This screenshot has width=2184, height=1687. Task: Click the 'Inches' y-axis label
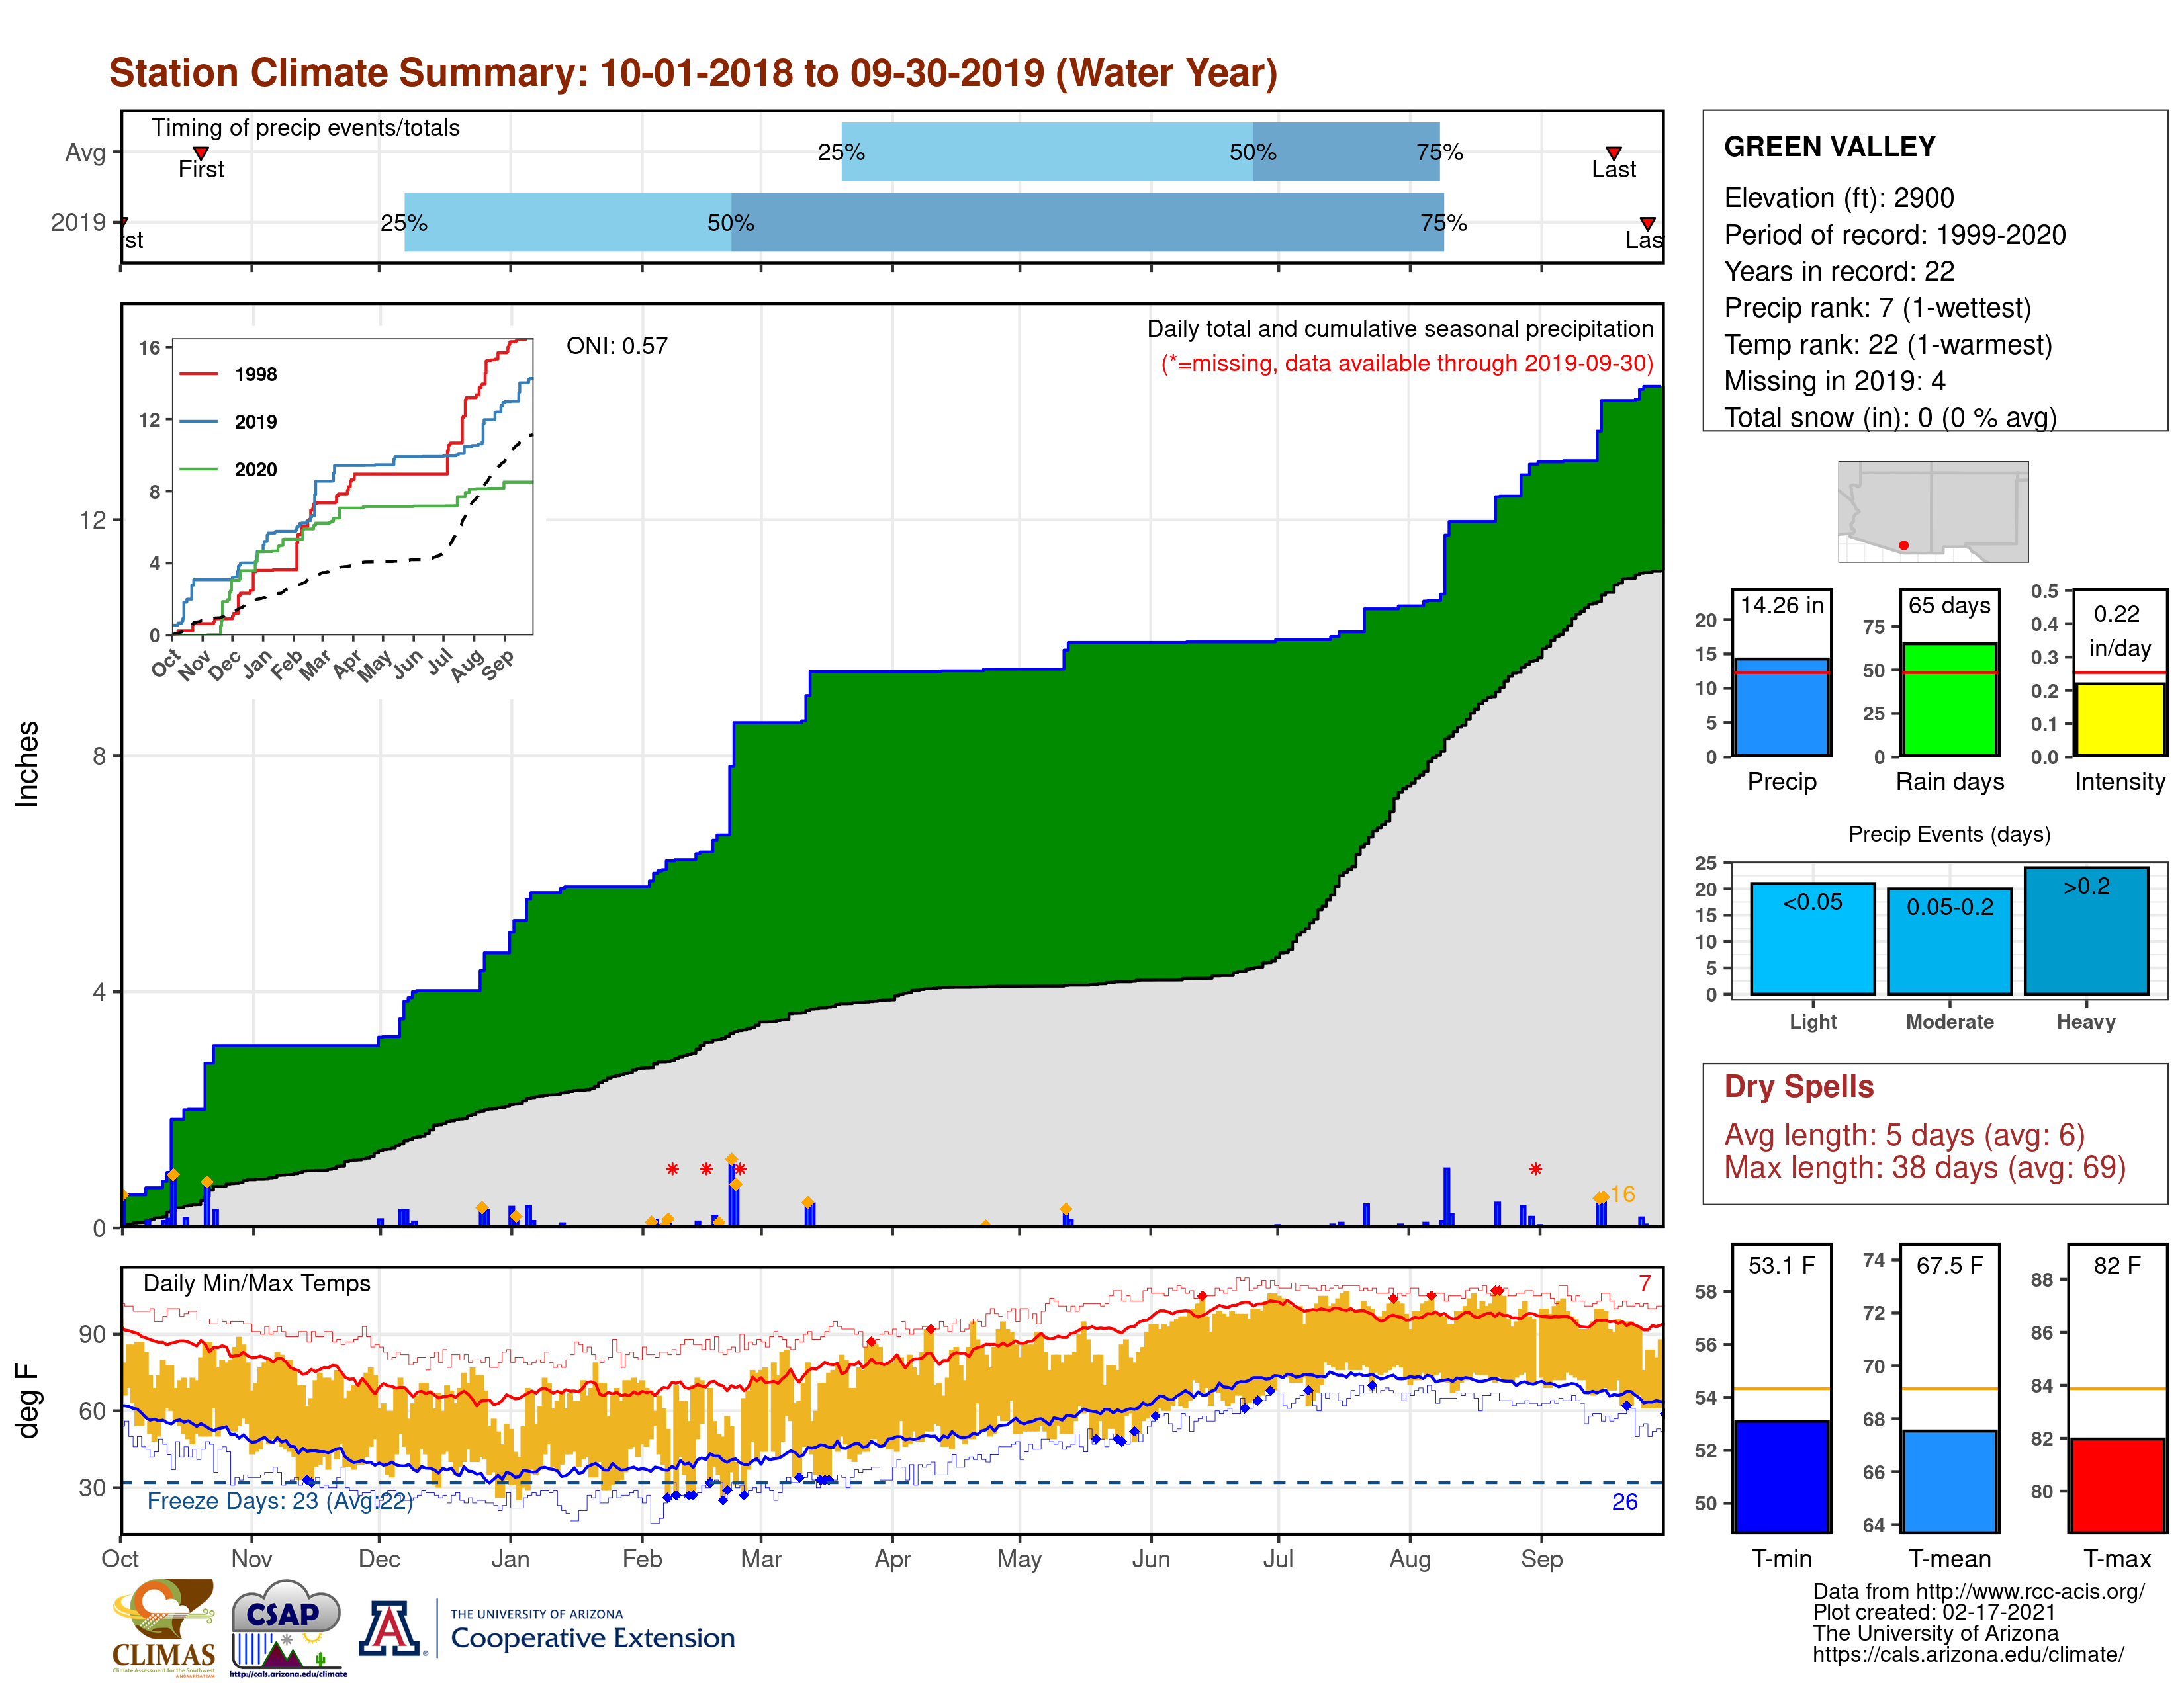coord(27,765)
